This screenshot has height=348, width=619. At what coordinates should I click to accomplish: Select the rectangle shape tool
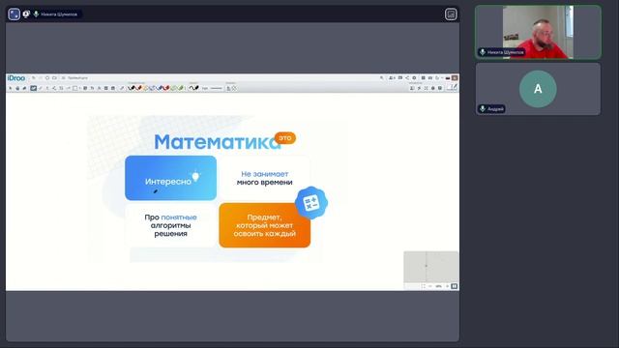(75, 88)
